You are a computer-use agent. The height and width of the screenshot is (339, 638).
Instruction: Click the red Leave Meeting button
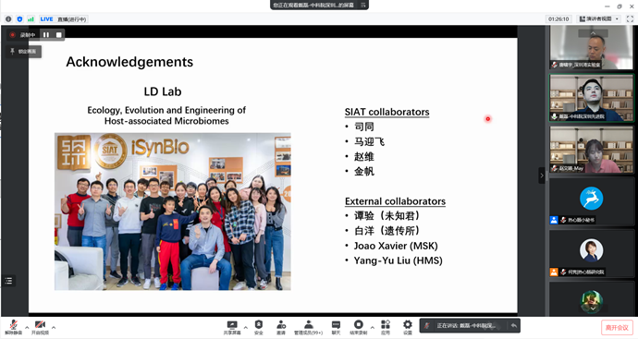[x=617, y=328]
